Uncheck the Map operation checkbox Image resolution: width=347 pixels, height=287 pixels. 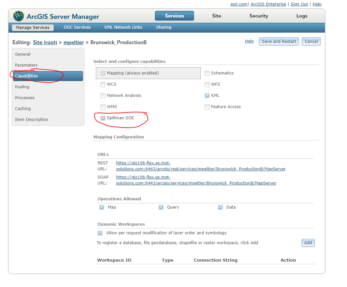pyautogui.click(x=102, y=207)
